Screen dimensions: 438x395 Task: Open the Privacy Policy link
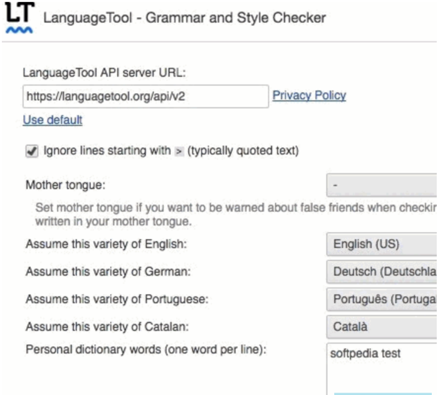tap(309, 95)
